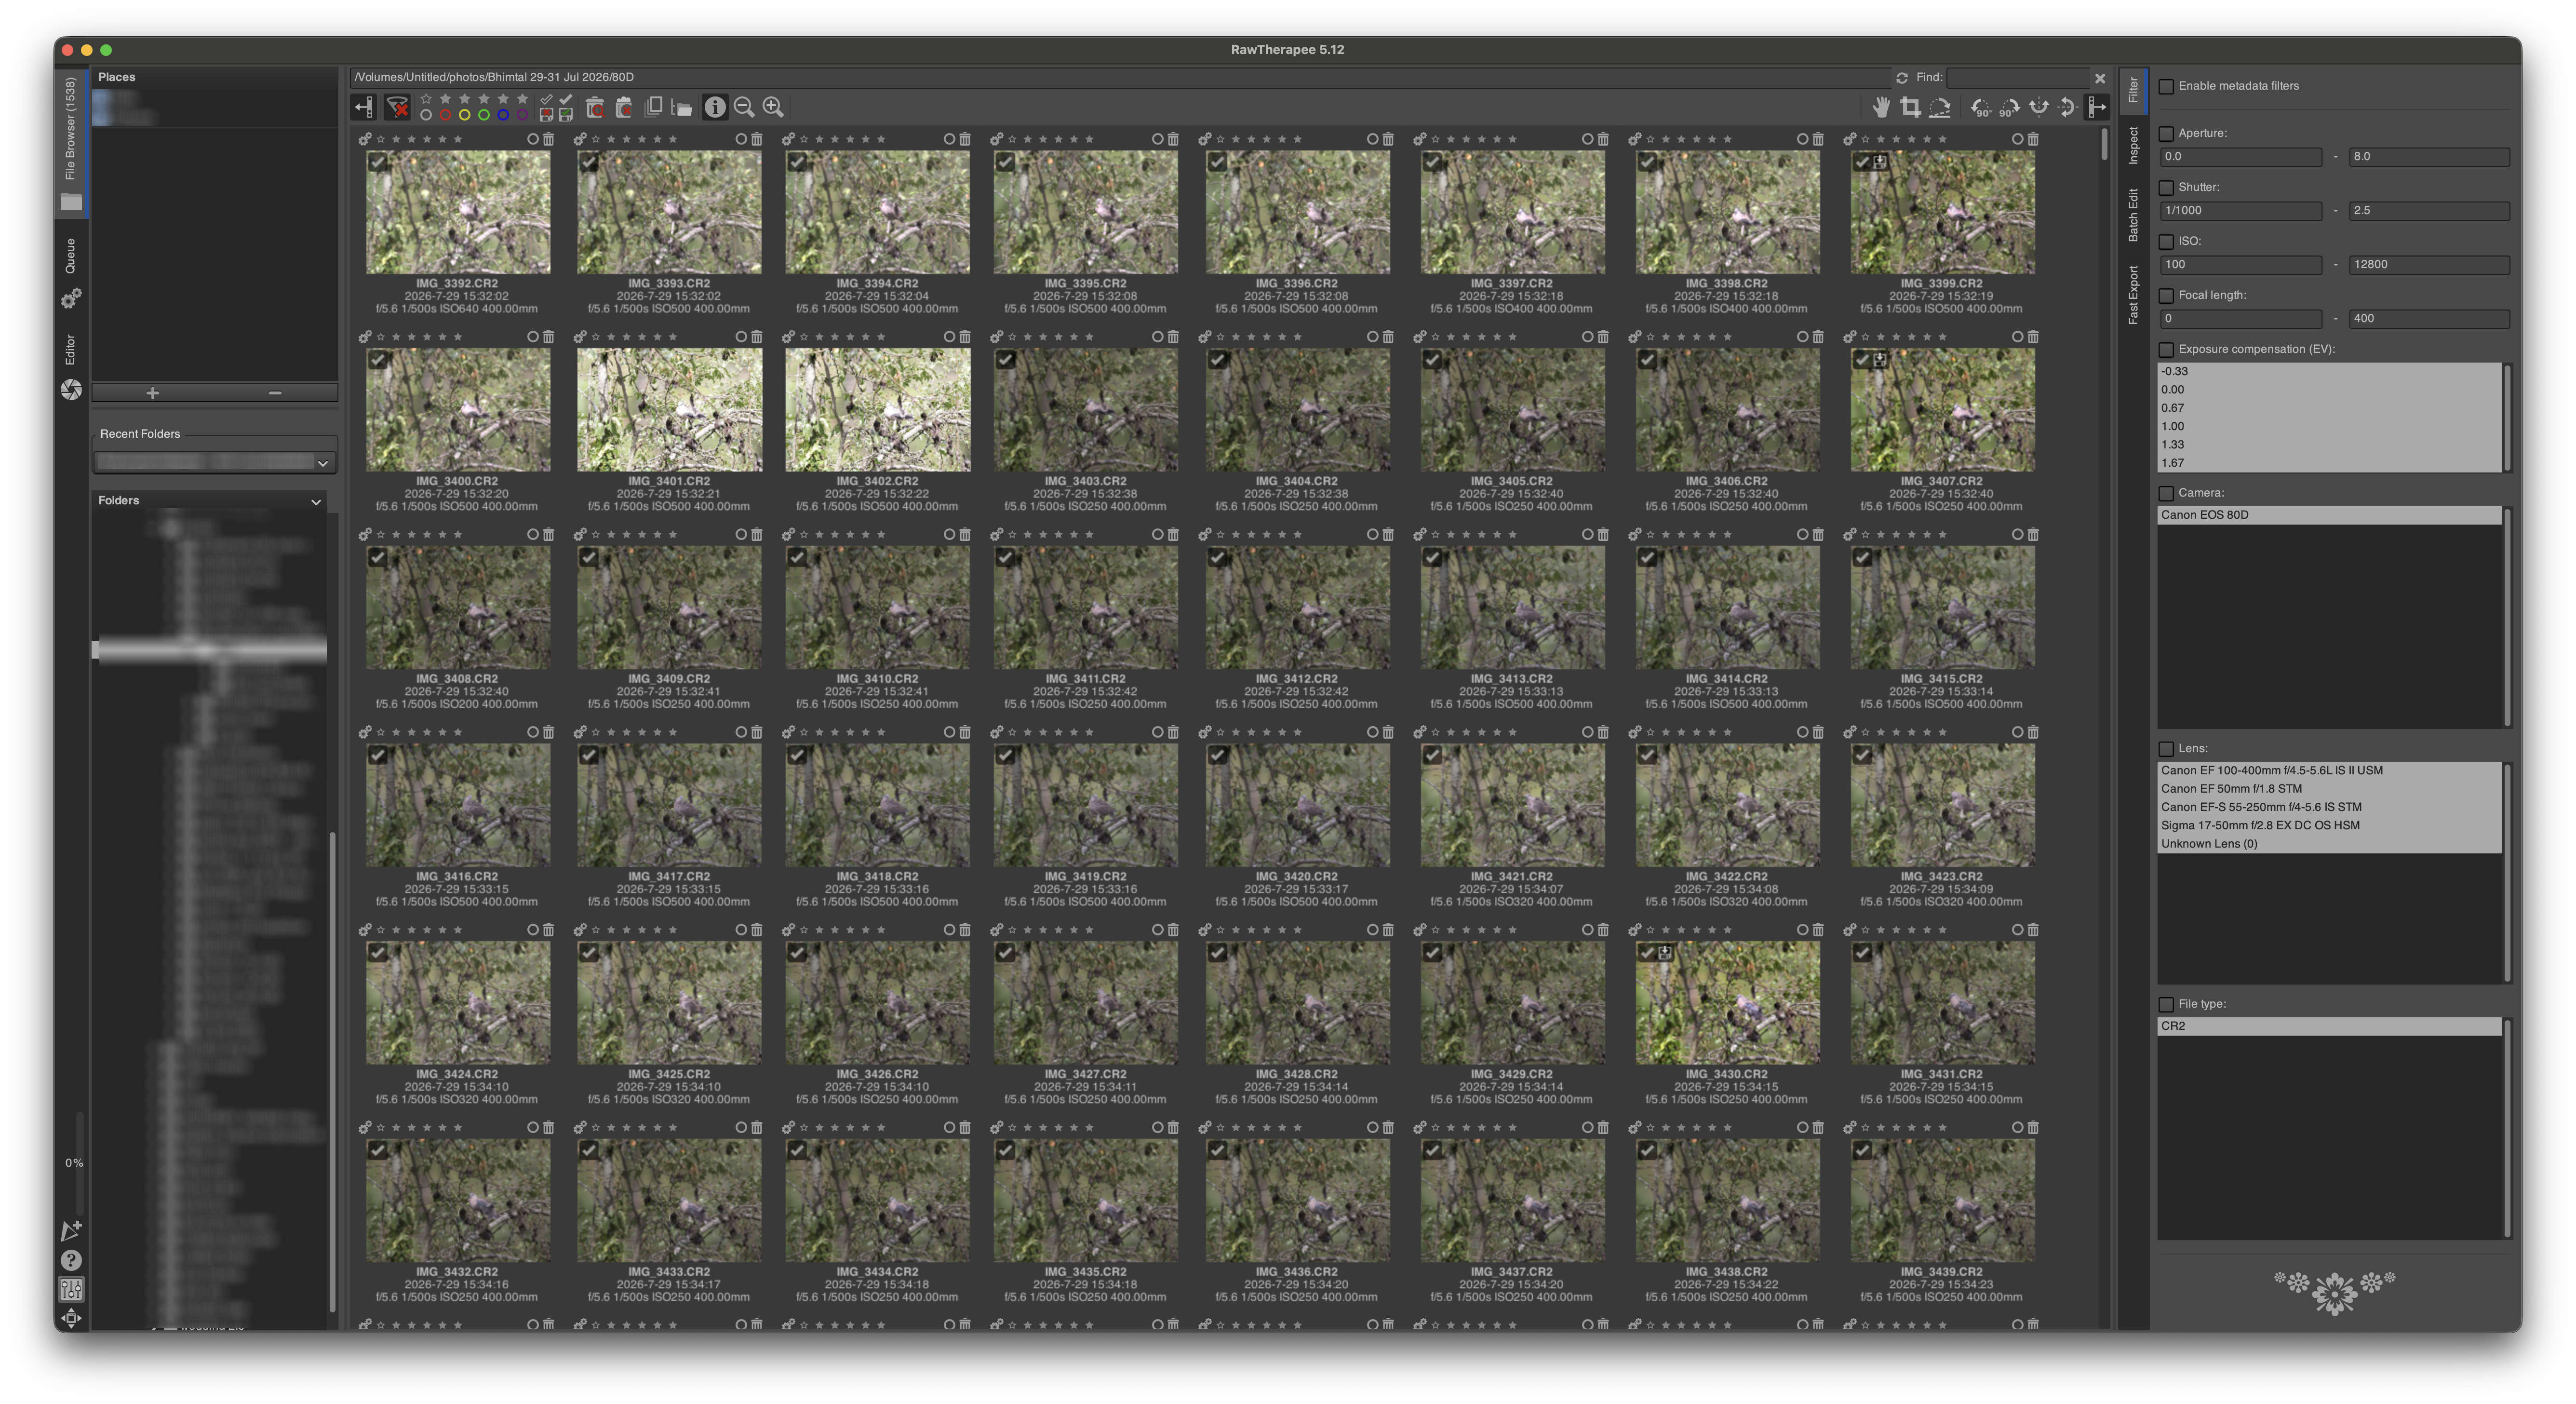Refresh the folder listing next to Find
The width and height of the screenshot is (2576, 1404).
coord(1901,77)
